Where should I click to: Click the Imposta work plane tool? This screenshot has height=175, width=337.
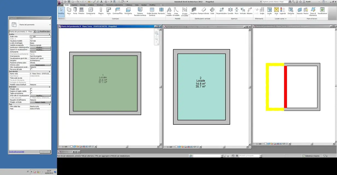pos(300,11)
